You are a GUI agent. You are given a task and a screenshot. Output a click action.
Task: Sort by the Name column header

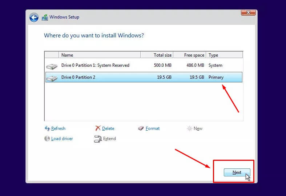point(100,55)
